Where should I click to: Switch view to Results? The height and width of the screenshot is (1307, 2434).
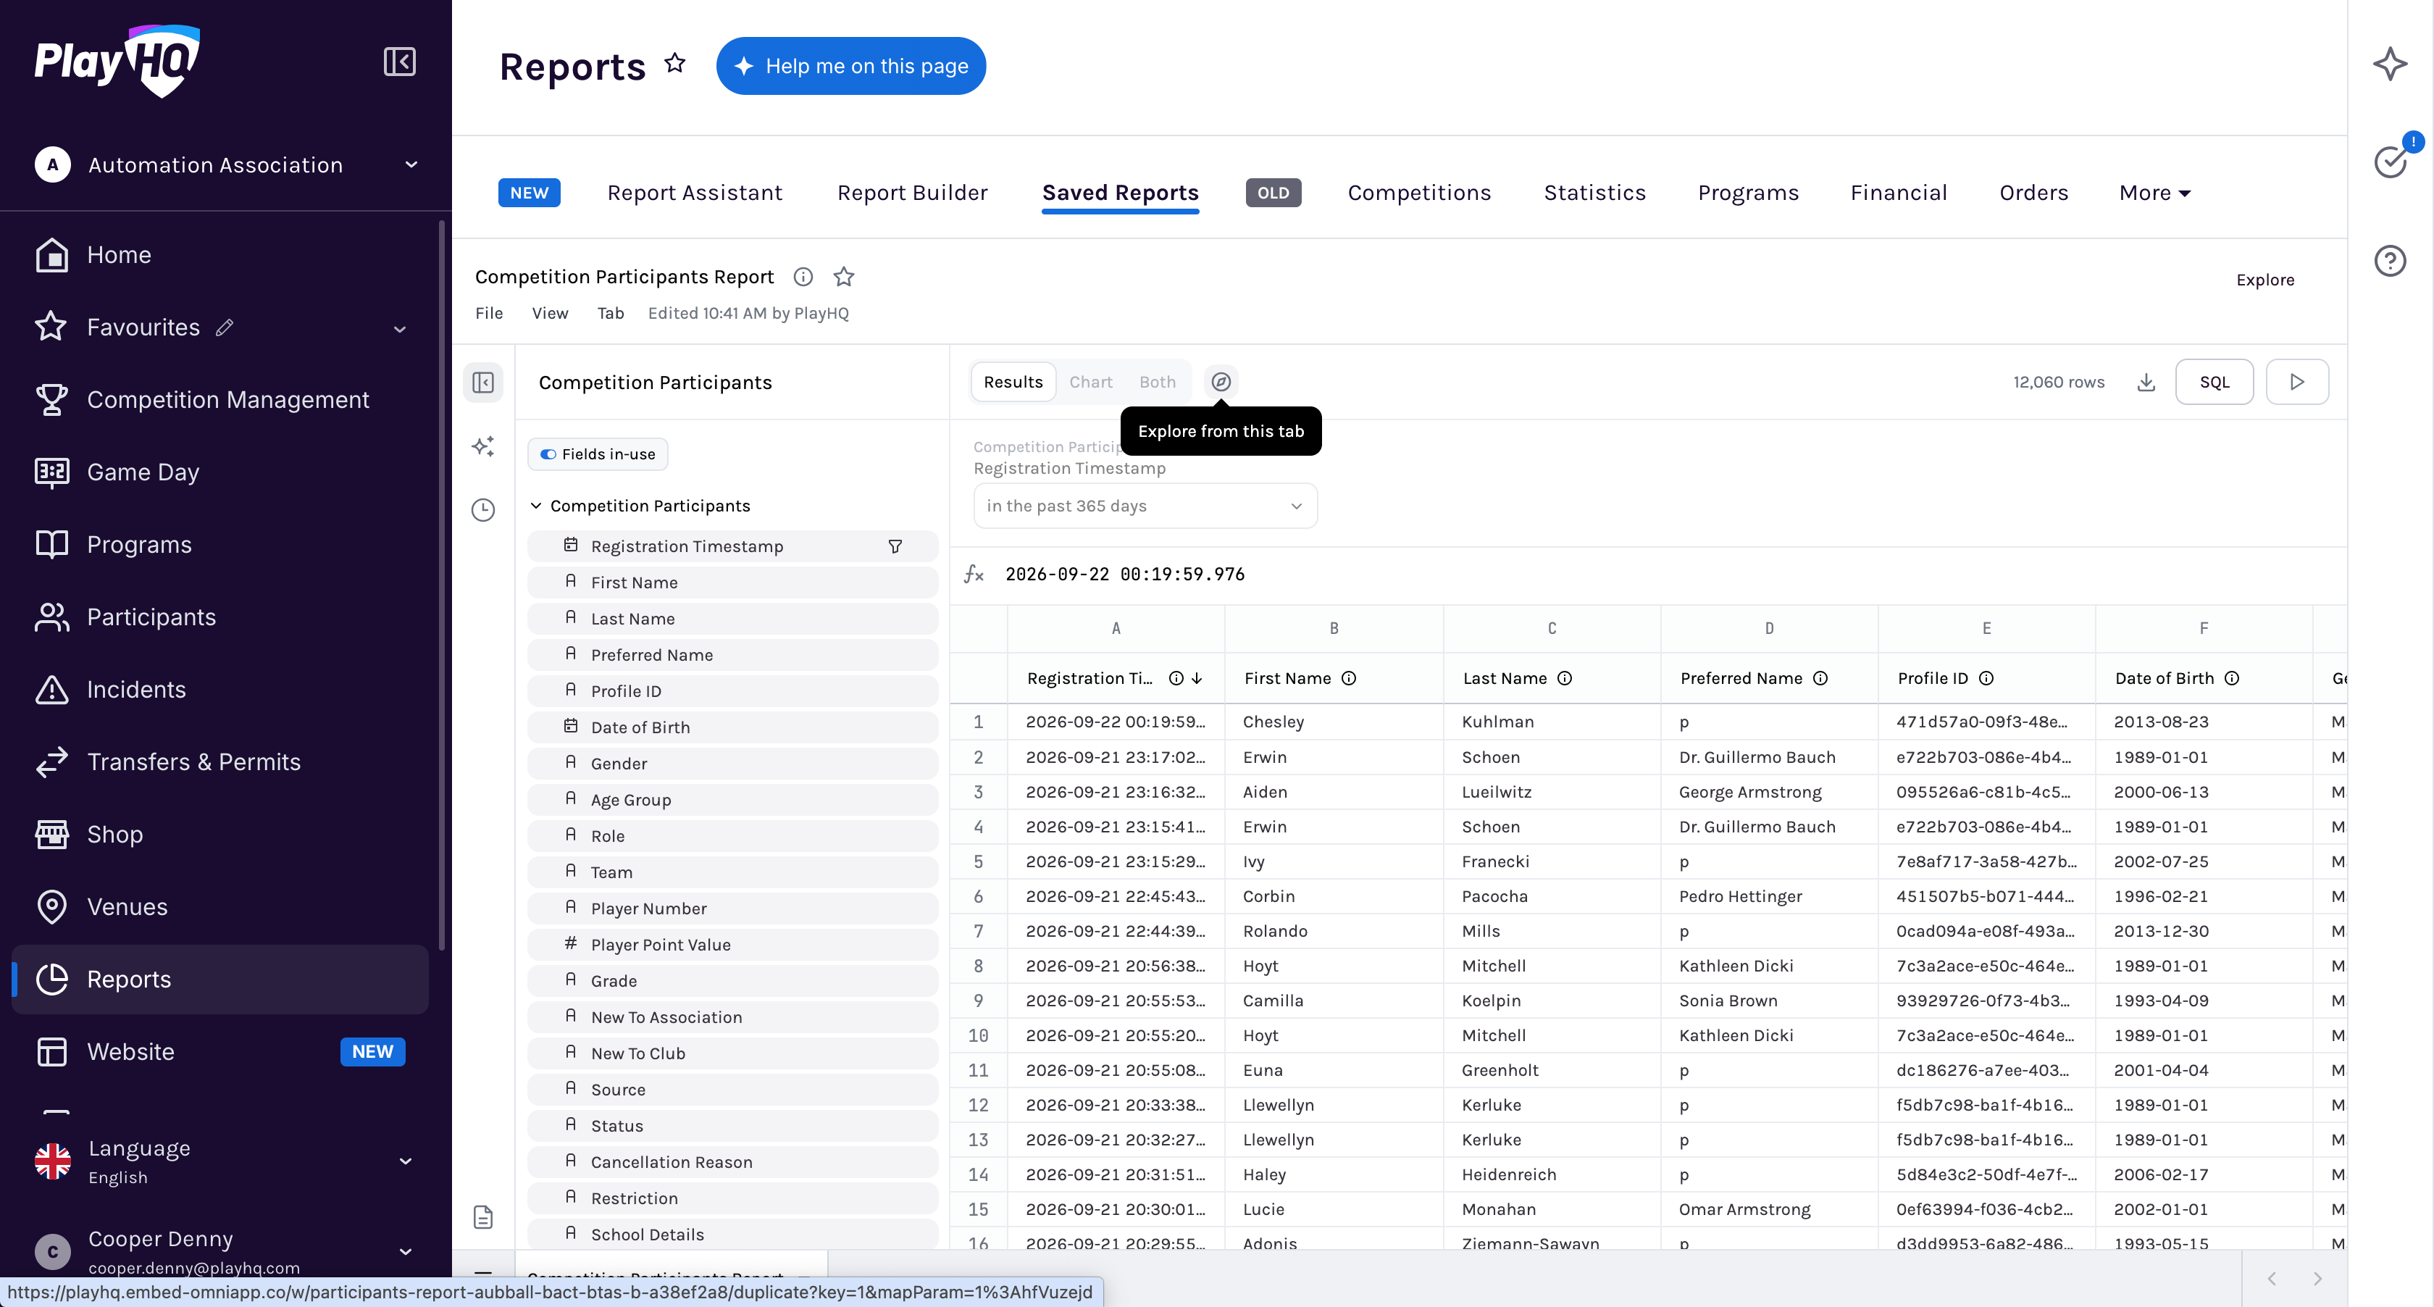(1013, 382)
